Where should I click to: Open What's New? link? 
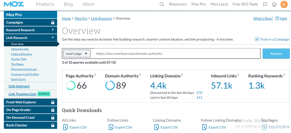263,18
